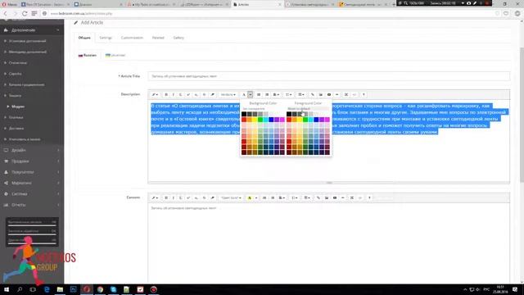Insert link icon in Content toolbar

click(x=318, y=197)
